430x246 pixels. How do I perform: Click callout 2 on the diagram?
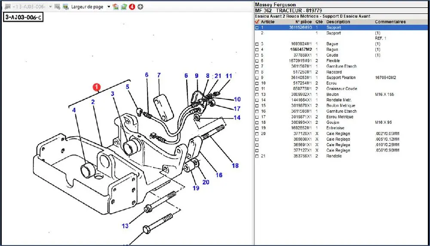tap(93, 102)
